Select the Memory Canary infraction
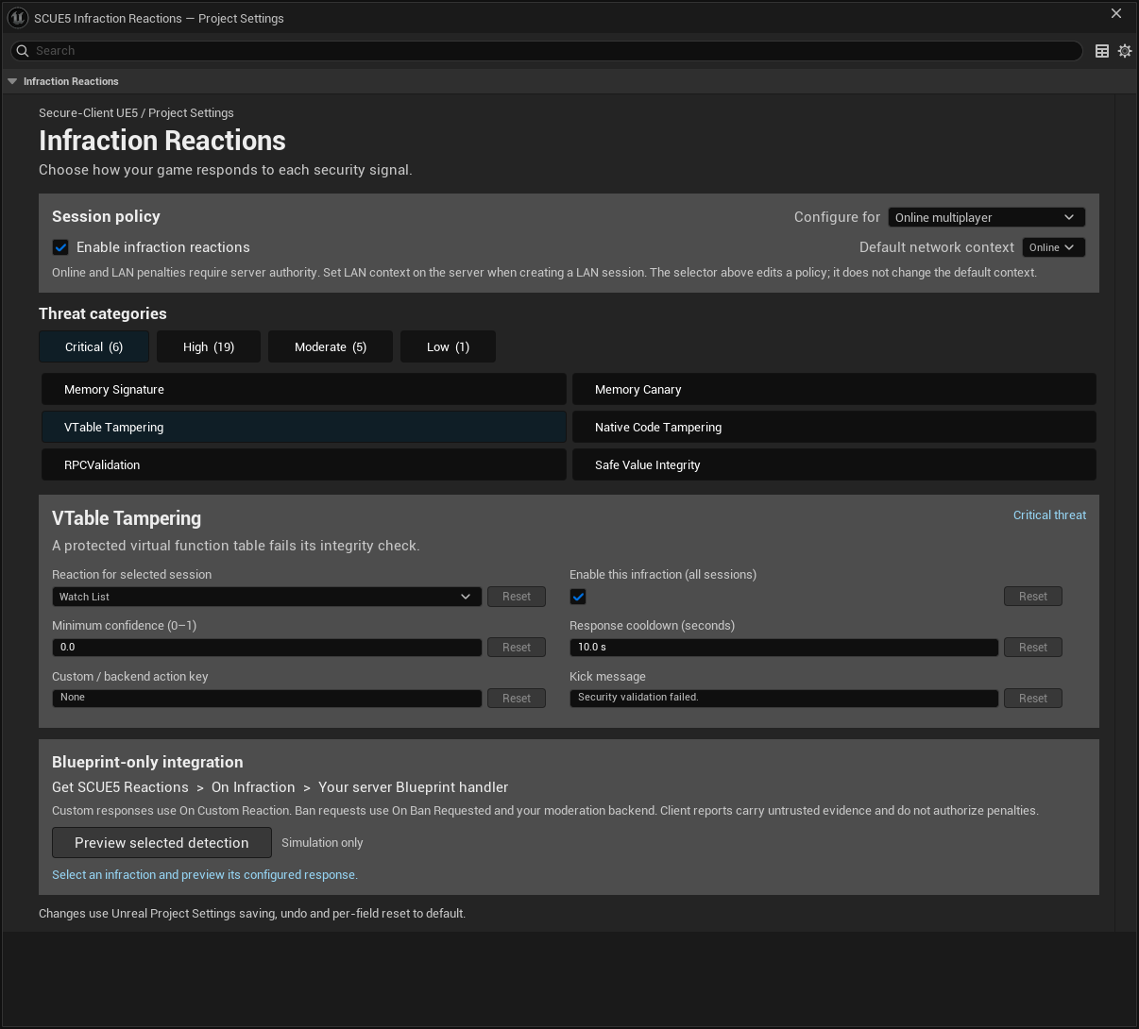 tap(834, 389)
